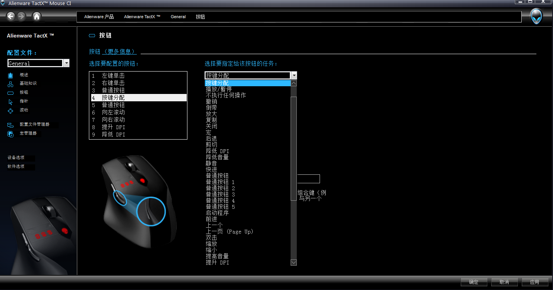553x290 pixels.
Task: Open 指针 settings in the sidebar
Action: point(24,101)
